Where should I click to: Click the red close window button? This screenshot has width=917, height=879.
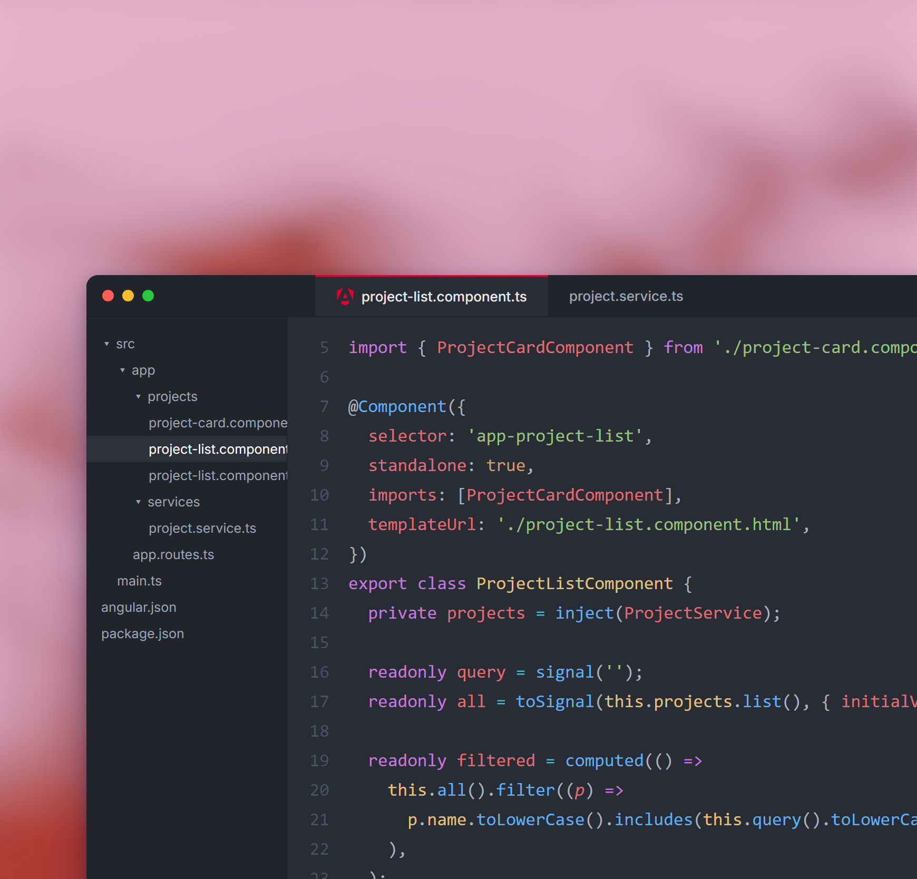coord(108,296)
